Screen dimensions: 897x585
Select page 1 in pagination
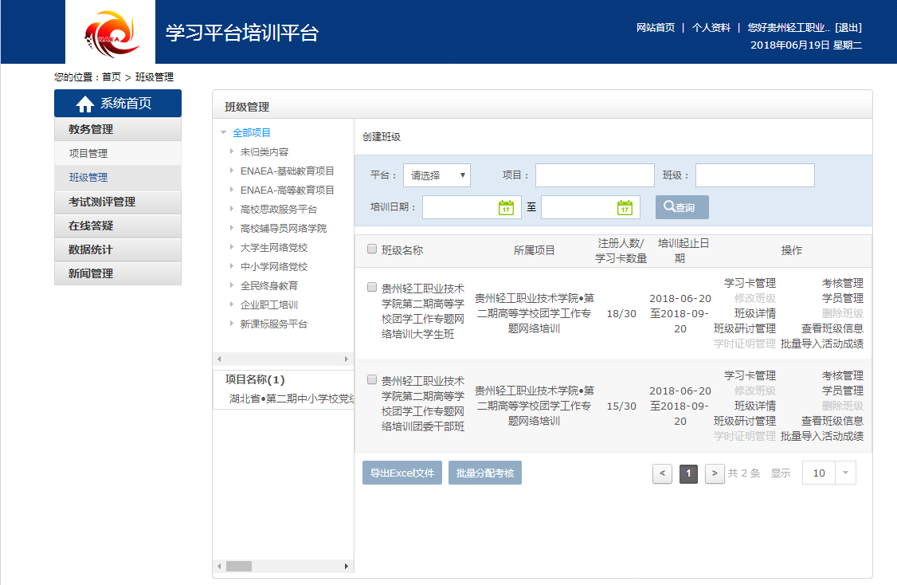click(689, 473)
